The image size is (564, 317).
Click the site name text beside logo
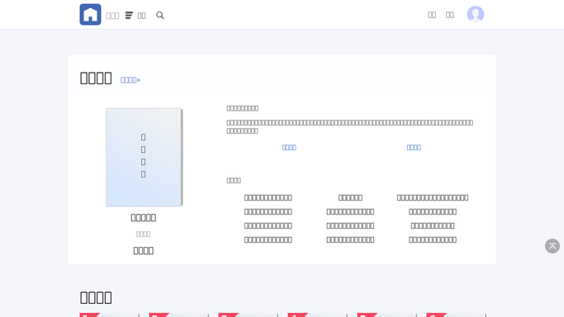(x=112, y=16)
